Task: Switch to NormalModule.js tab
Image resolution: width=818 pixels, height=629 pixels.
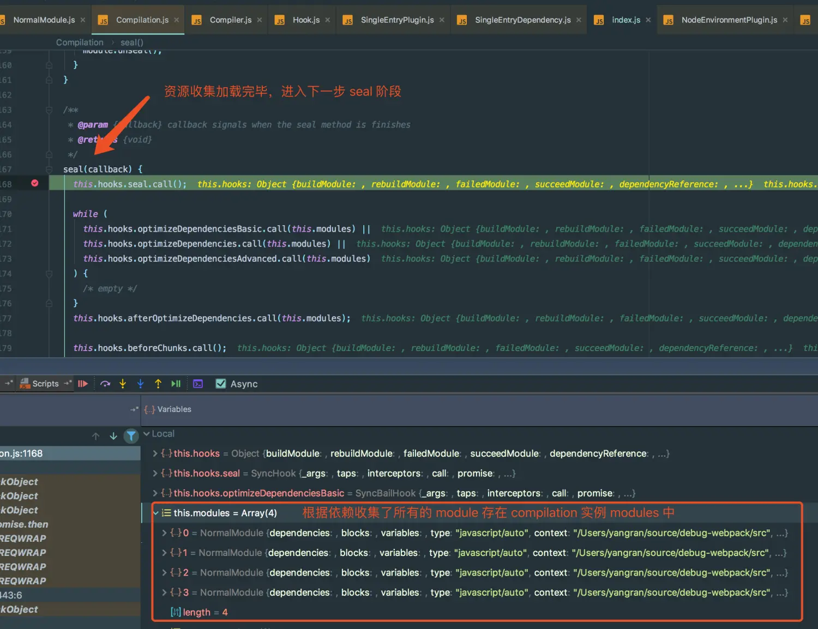Action: 44,20
